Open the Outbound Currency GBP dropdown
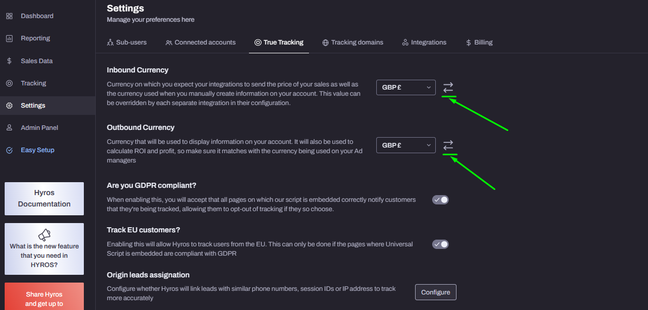The image size is (648, 310). 406,145
